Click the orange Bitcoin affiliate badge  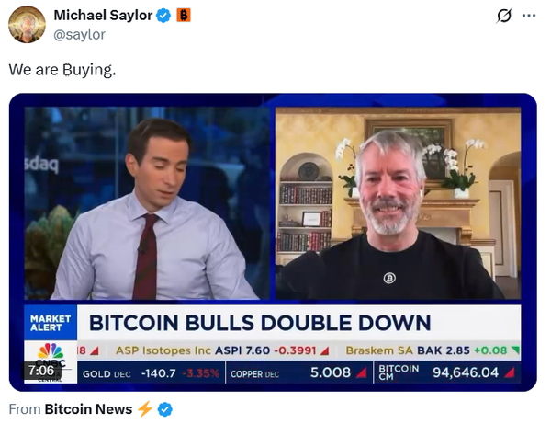[x=184, y=16]
